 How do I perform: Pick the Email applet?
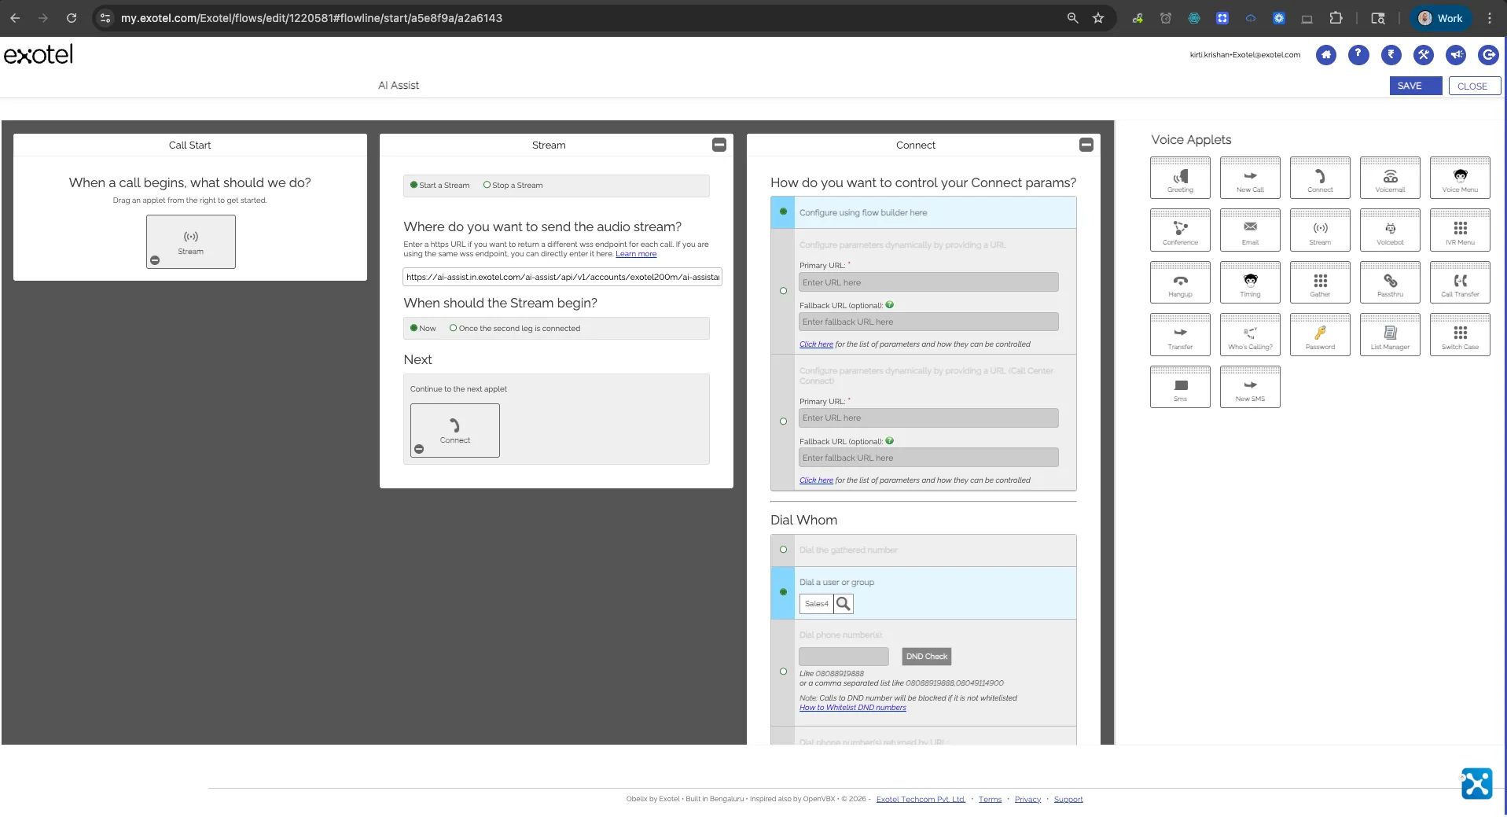click(1250, 230)
